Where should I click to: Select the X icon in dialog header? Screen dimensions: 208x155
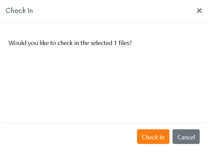(x=199, y=11)
